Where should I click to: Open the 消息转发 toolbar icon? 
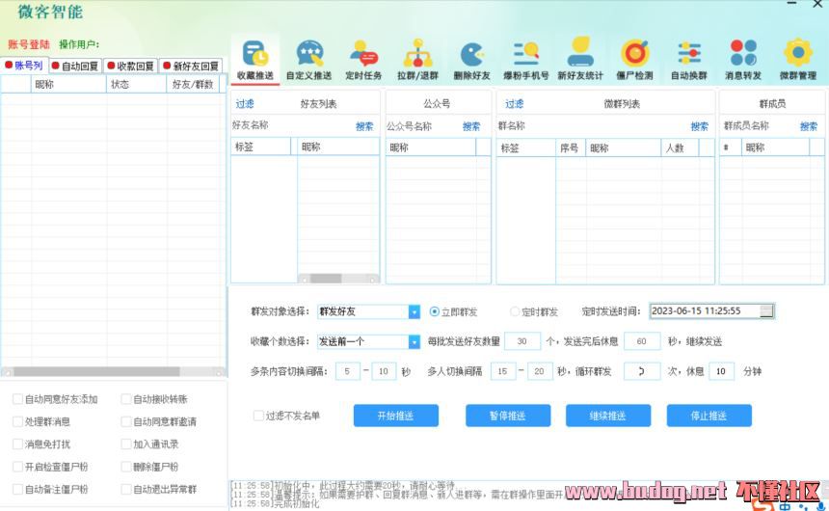pyautogui.click(x=743, y=59)
